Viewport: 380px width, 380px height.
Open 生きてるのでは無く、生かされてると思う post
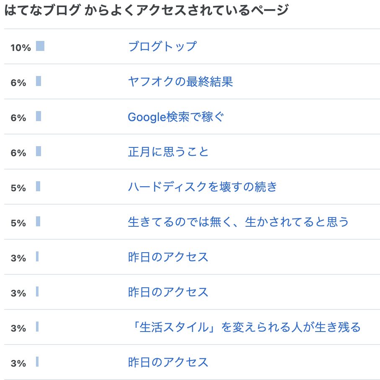pos(238,222)
